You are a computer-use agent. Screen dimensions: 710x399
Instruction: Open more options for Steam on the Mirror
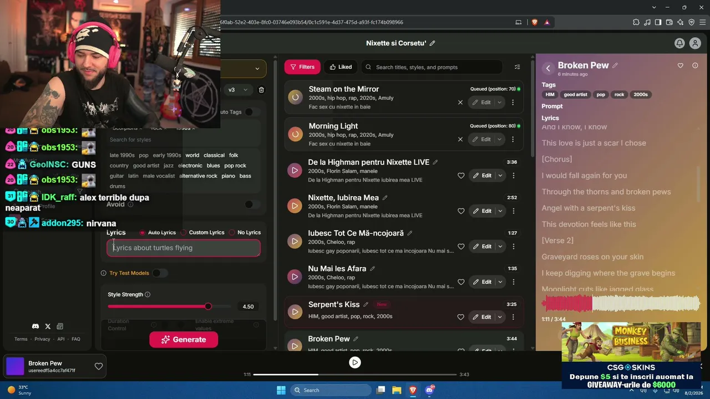[513, 102]
